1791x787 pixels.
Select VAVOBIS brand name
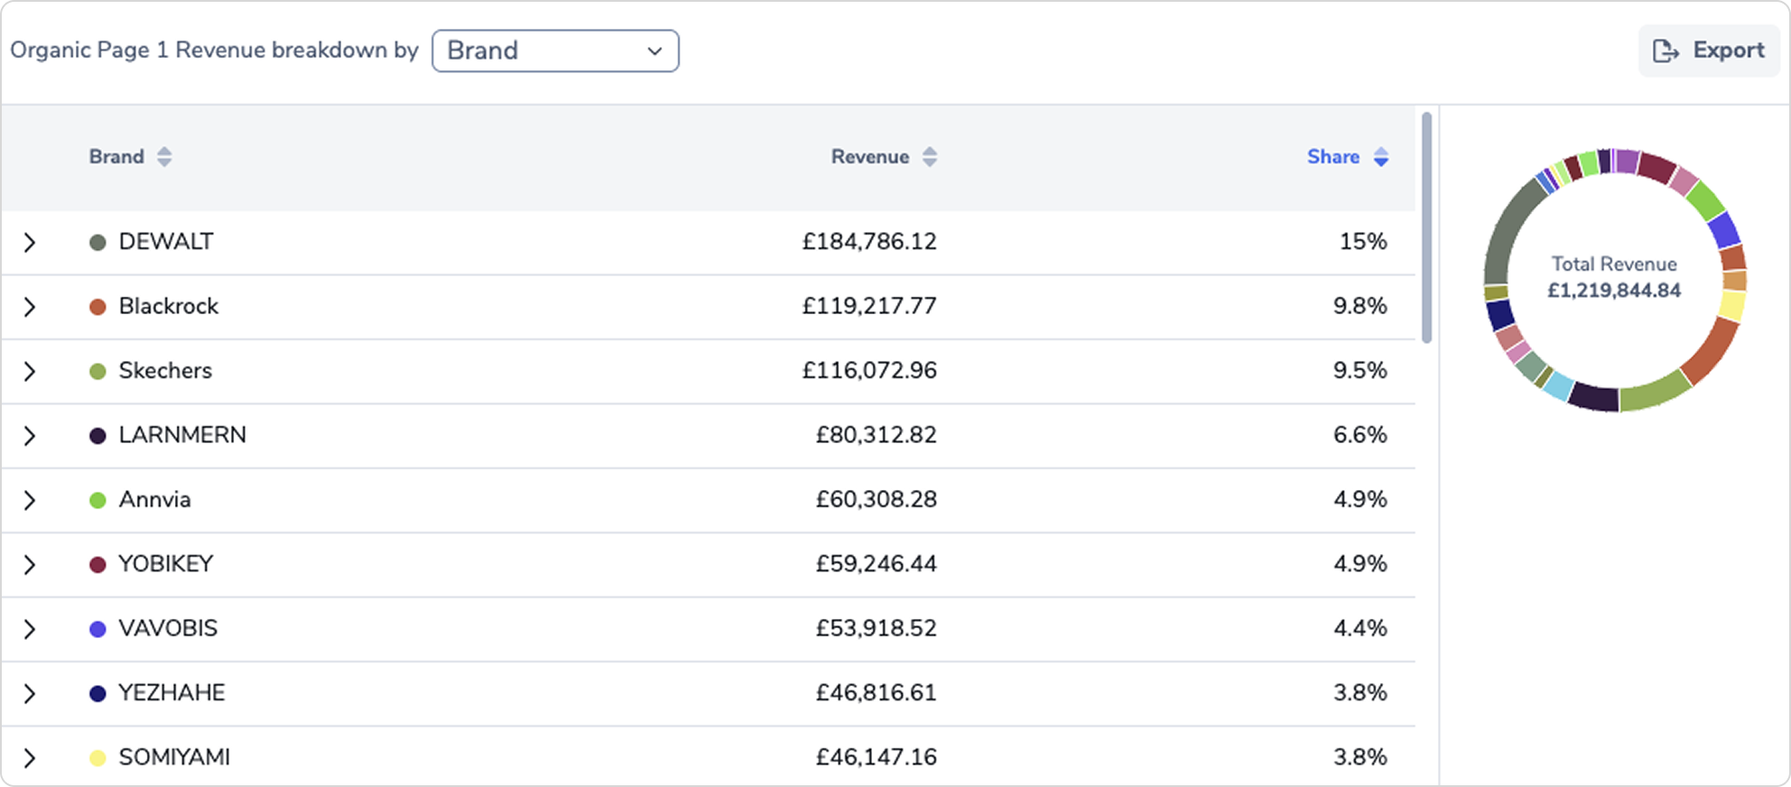point(168,628)
